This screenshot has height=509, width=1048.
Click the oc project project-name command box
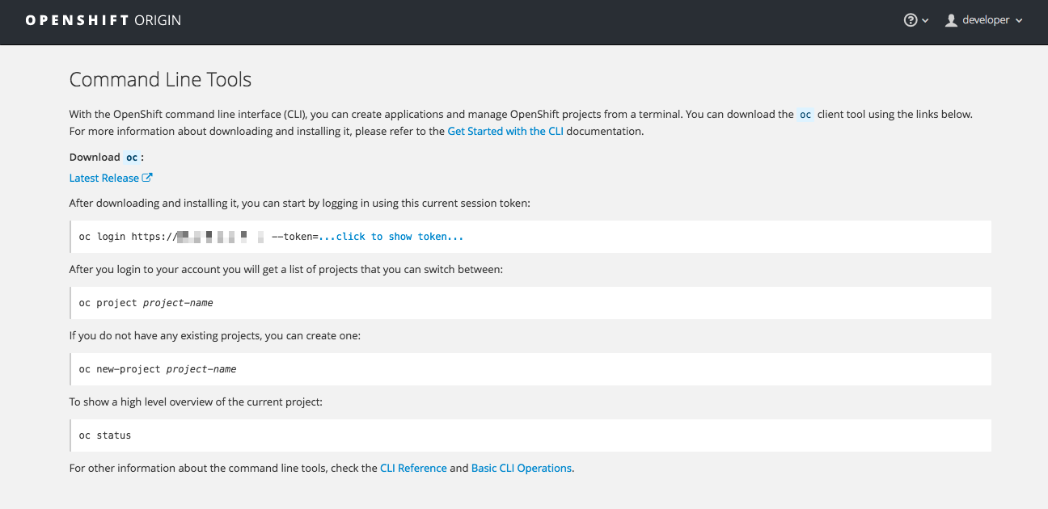click(530, 303)
